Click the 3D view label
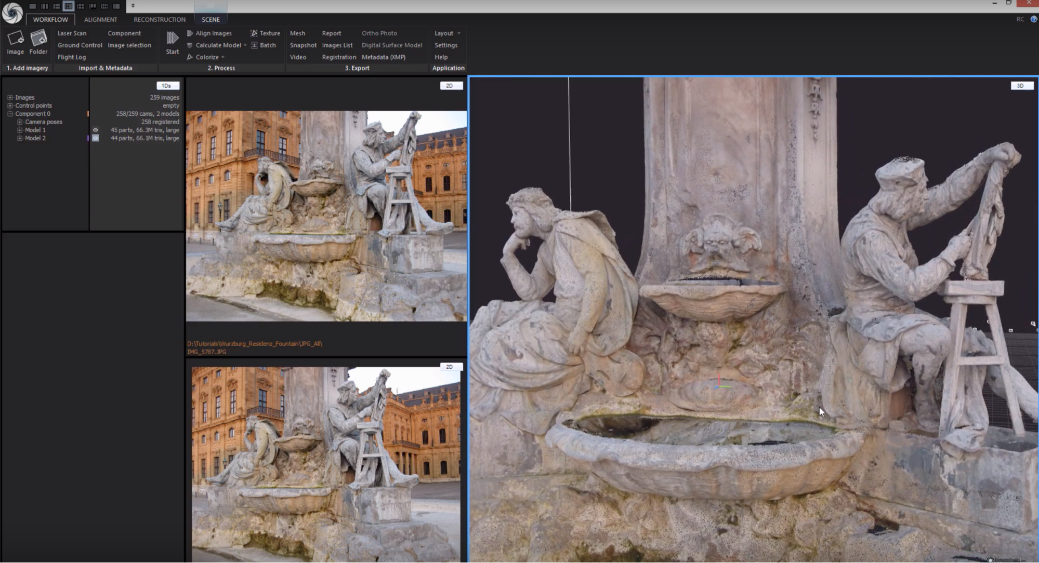Viewport: 1039px width, 563px height. point(1021,86)
